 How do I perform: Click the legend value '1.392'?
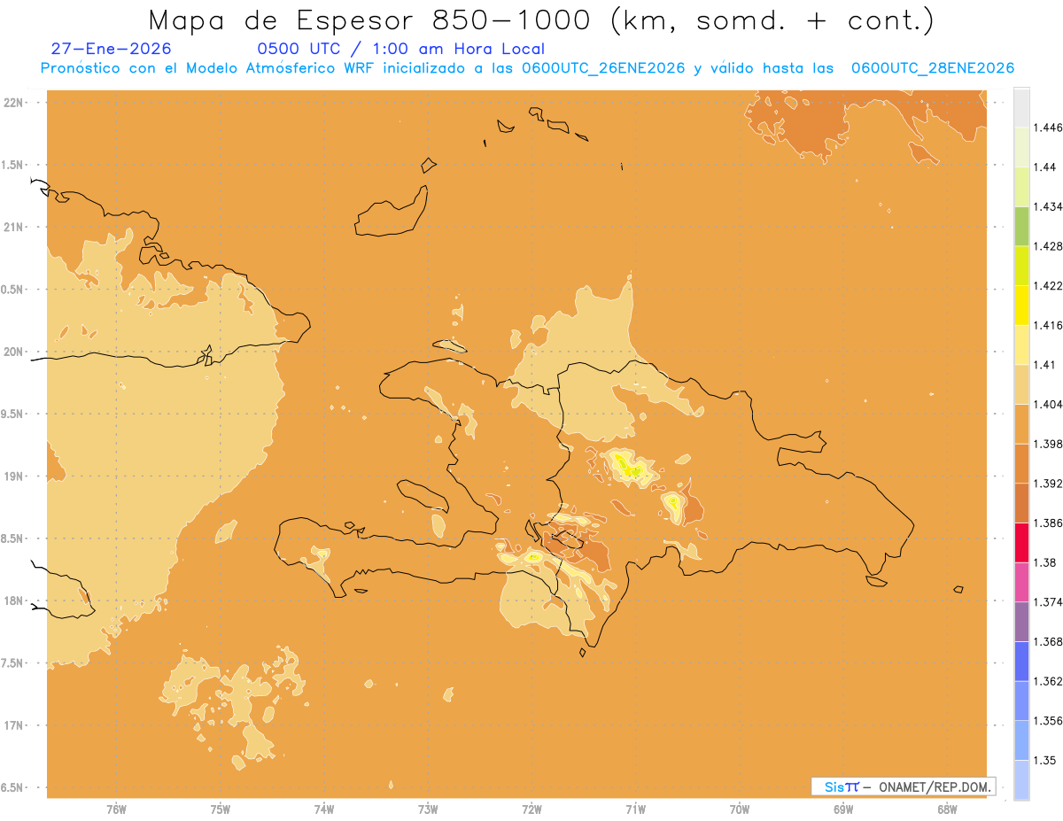pyautogui.click(x=1048, y=484)
